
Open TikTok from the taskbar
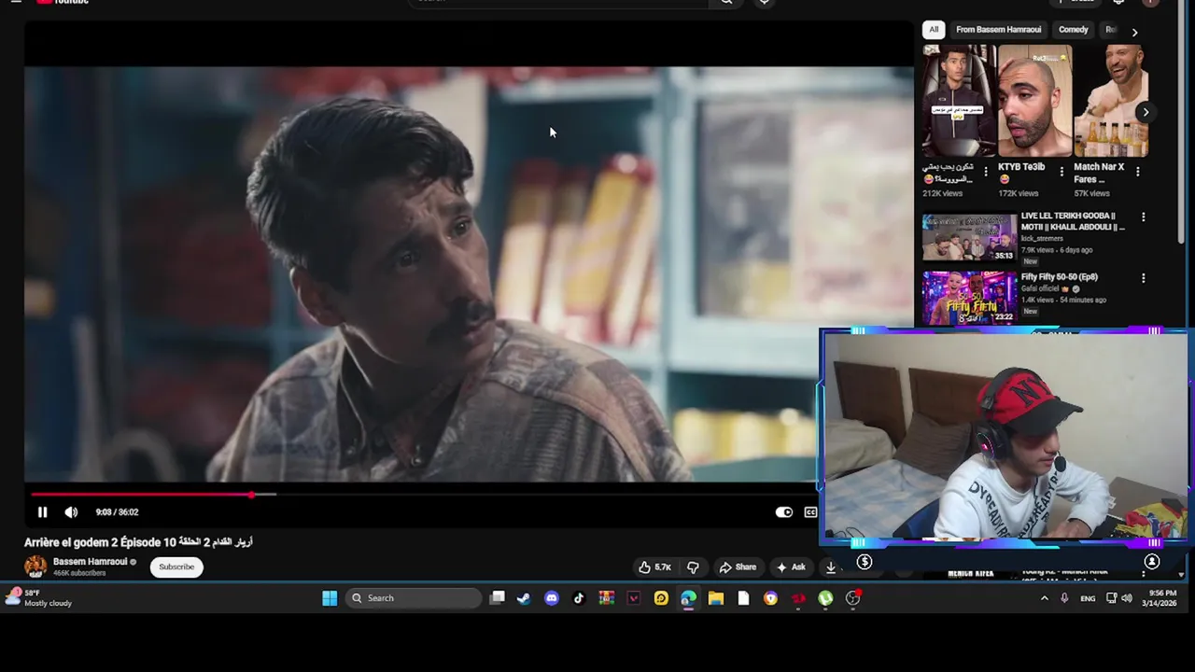click(579, 598)
